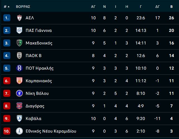Select the ΒΟΡΡΑΣ group header
The height and width of the screenshot is (139, 179).
(23, 7)
